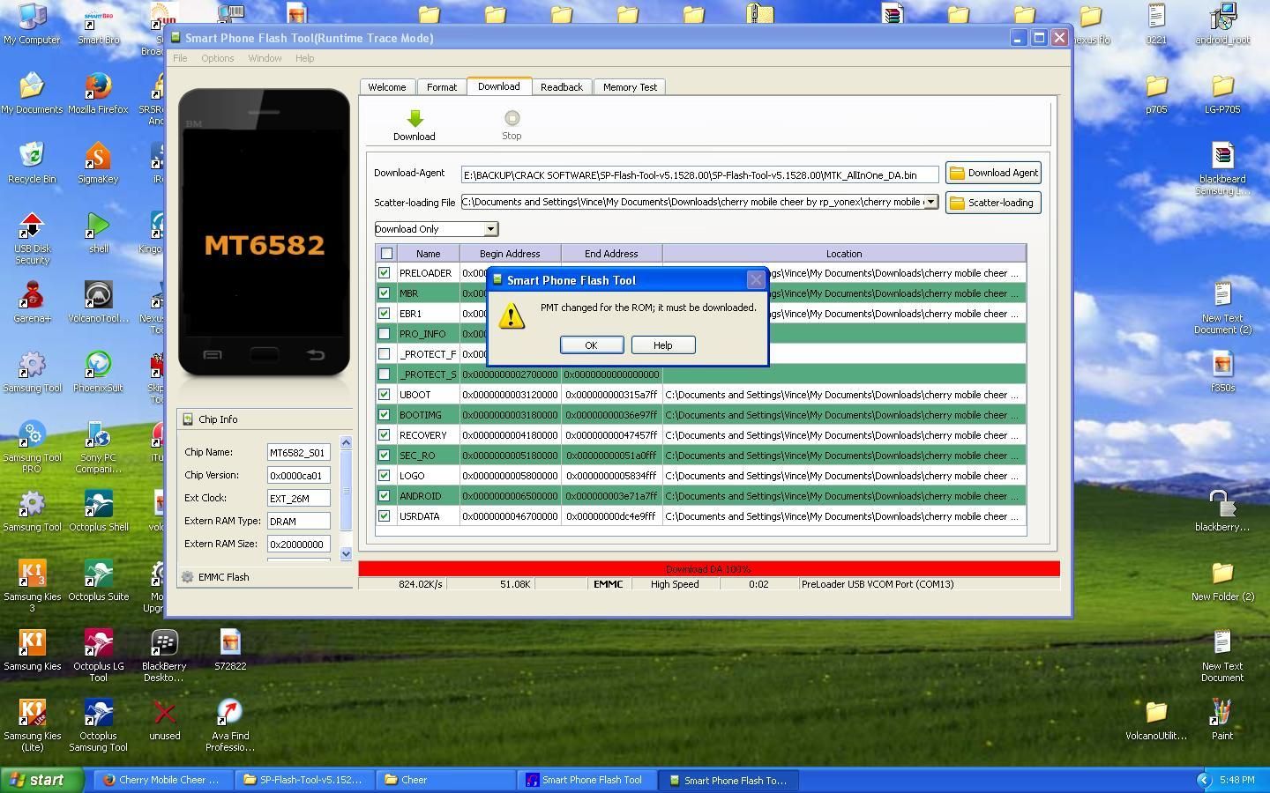
Task: Open My Computer desktop icon
Action: [x=32, y=17]
